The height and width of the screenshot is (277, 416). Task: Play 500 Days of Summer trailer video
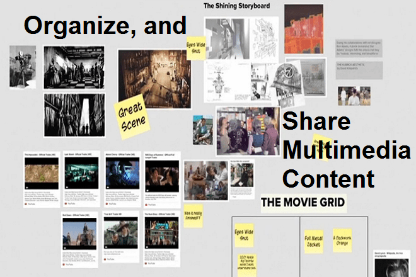tap(162, 176)
